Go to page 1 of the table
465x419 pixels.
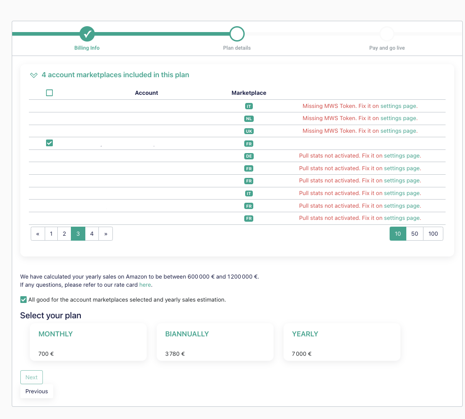point(51,234)
